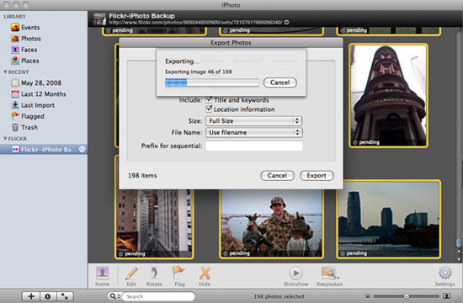463x303 pixels.
Task: Click in the Search field
Action: tap(158, 296)
